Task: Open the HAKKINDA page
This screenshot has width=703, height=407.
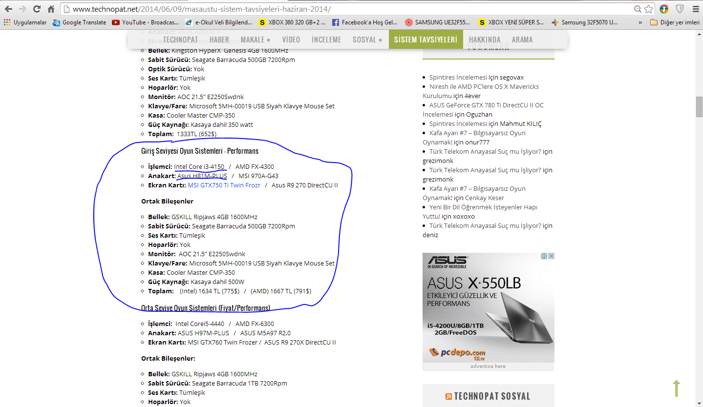Action: pos(485,40)
